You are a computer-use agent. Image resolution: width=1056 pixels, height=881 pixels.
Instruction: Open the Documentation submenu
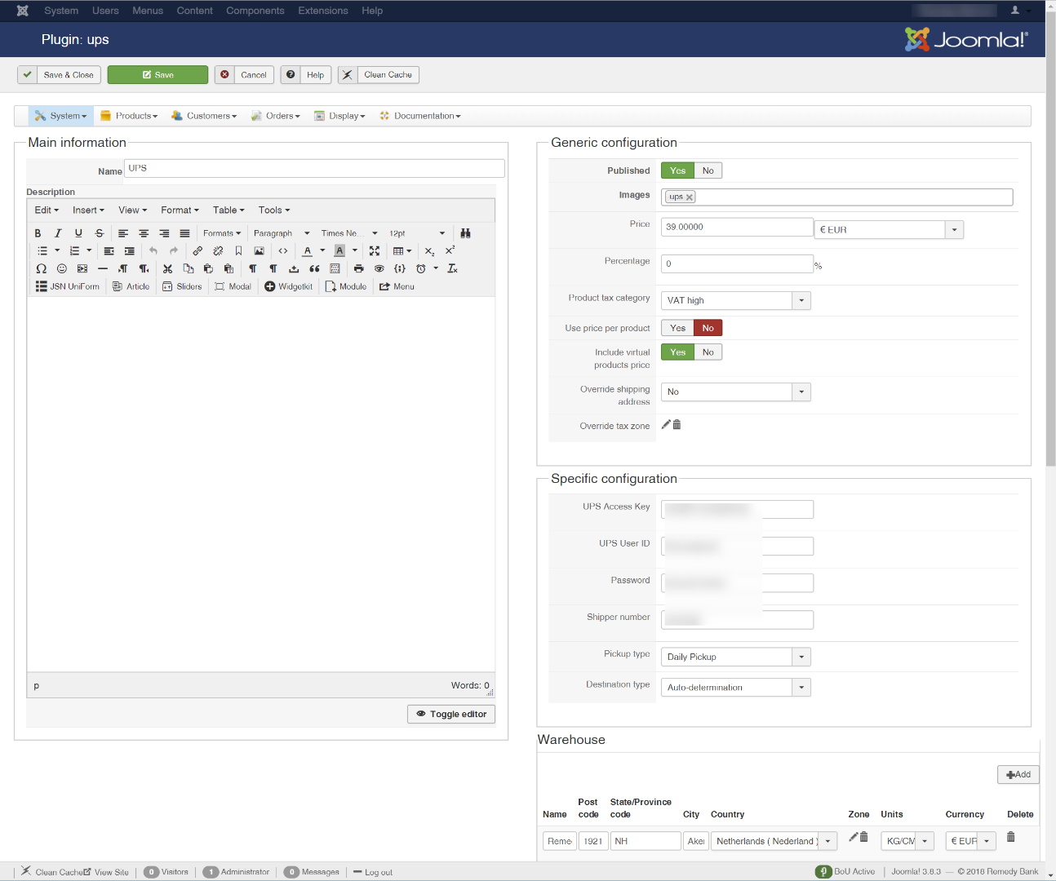coord(420,116)
